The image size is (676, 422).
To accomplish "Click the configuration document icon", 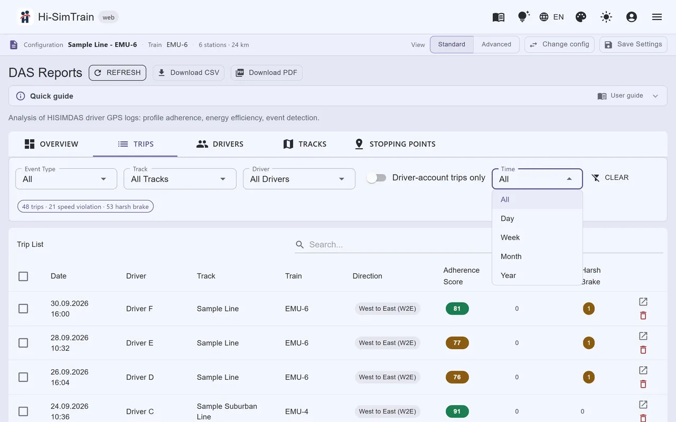I will (x=14, y=45).
